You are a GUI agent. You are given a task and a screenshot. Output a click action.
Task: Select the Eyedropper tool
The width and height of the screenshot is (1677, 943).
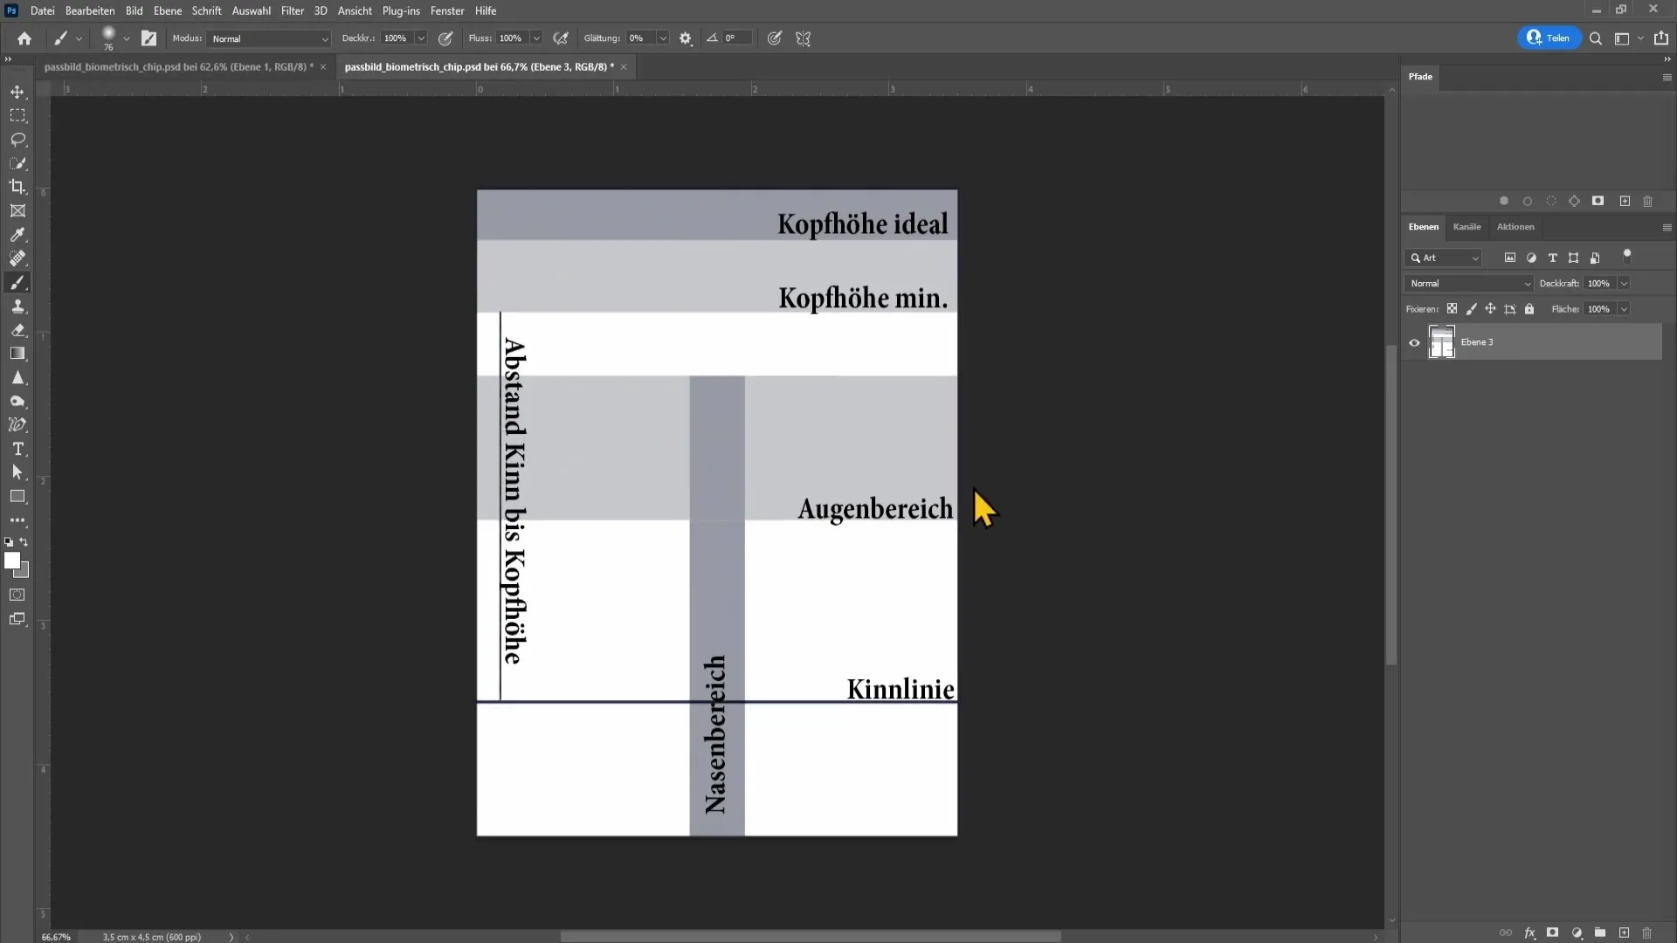[x=17, y=235]
